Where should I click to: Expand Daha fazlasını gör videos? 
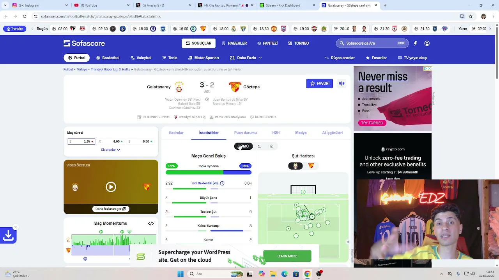point(111,209)
